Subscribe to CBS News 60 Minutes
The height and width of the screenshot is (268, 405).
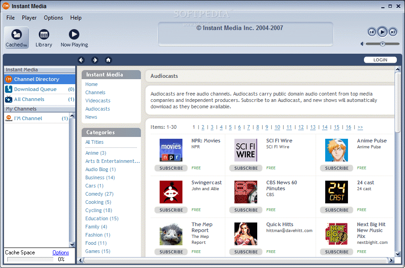coord(246,210)
